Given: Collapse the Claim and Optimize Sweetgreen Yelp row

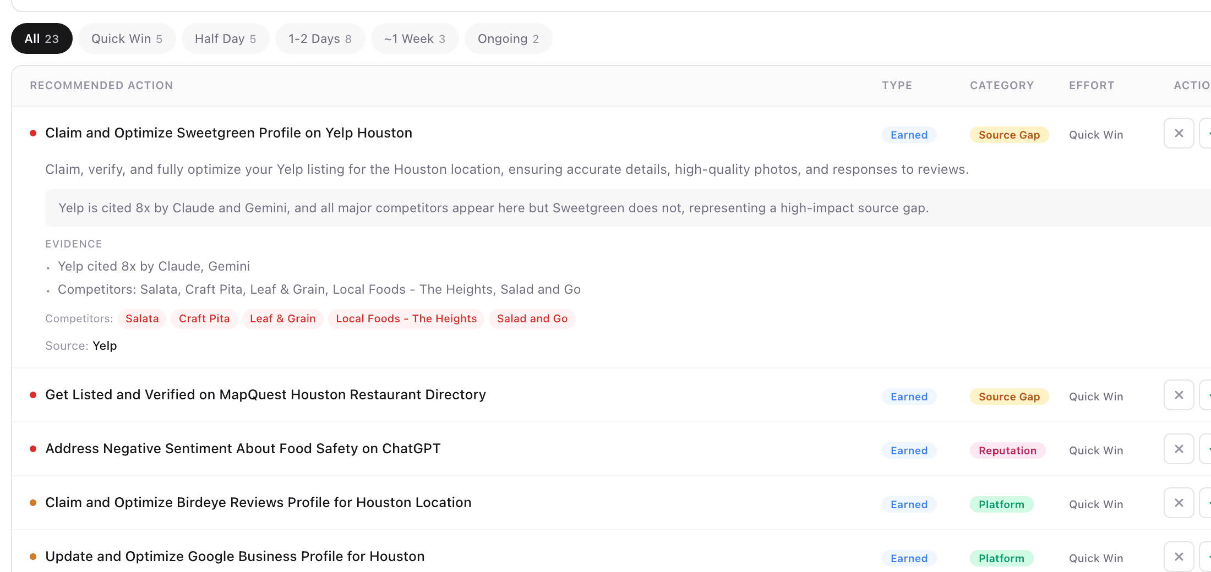Looking at the screenshot, I should pos(228,133).
